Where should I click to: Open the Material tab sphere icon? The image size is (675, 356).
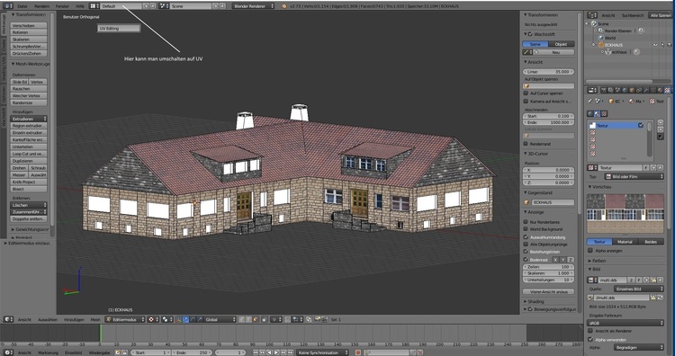point(661,90)
